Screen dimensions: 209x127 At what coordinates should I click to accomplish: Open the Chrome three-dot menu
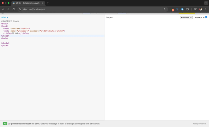(206, 9)
